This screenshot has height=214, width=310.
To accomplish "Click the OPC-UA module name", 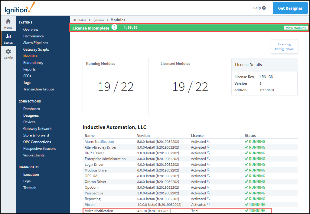I will 91,176.
